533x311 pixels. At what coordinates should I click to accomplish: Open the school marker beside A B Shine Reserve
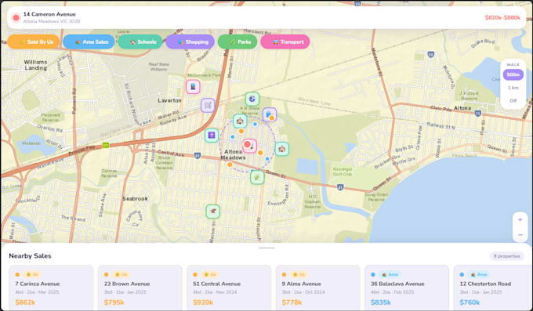click(x=240, y=121)
